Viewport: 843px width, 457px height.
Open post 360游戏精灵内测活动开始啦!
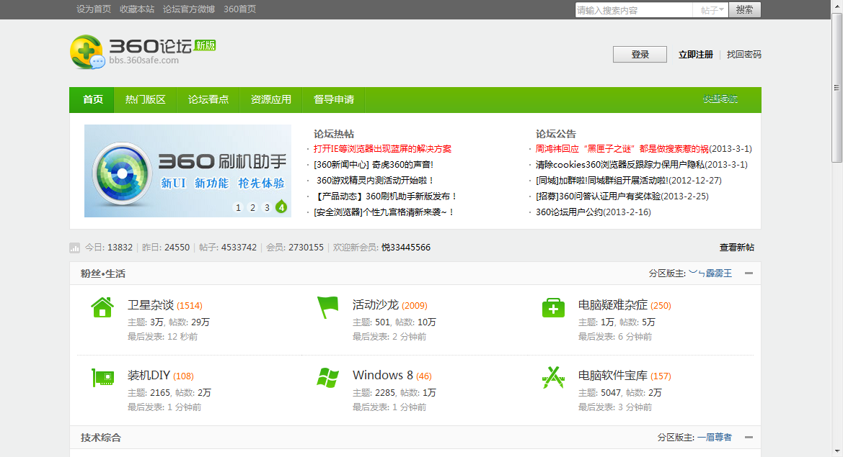point(375,180)
